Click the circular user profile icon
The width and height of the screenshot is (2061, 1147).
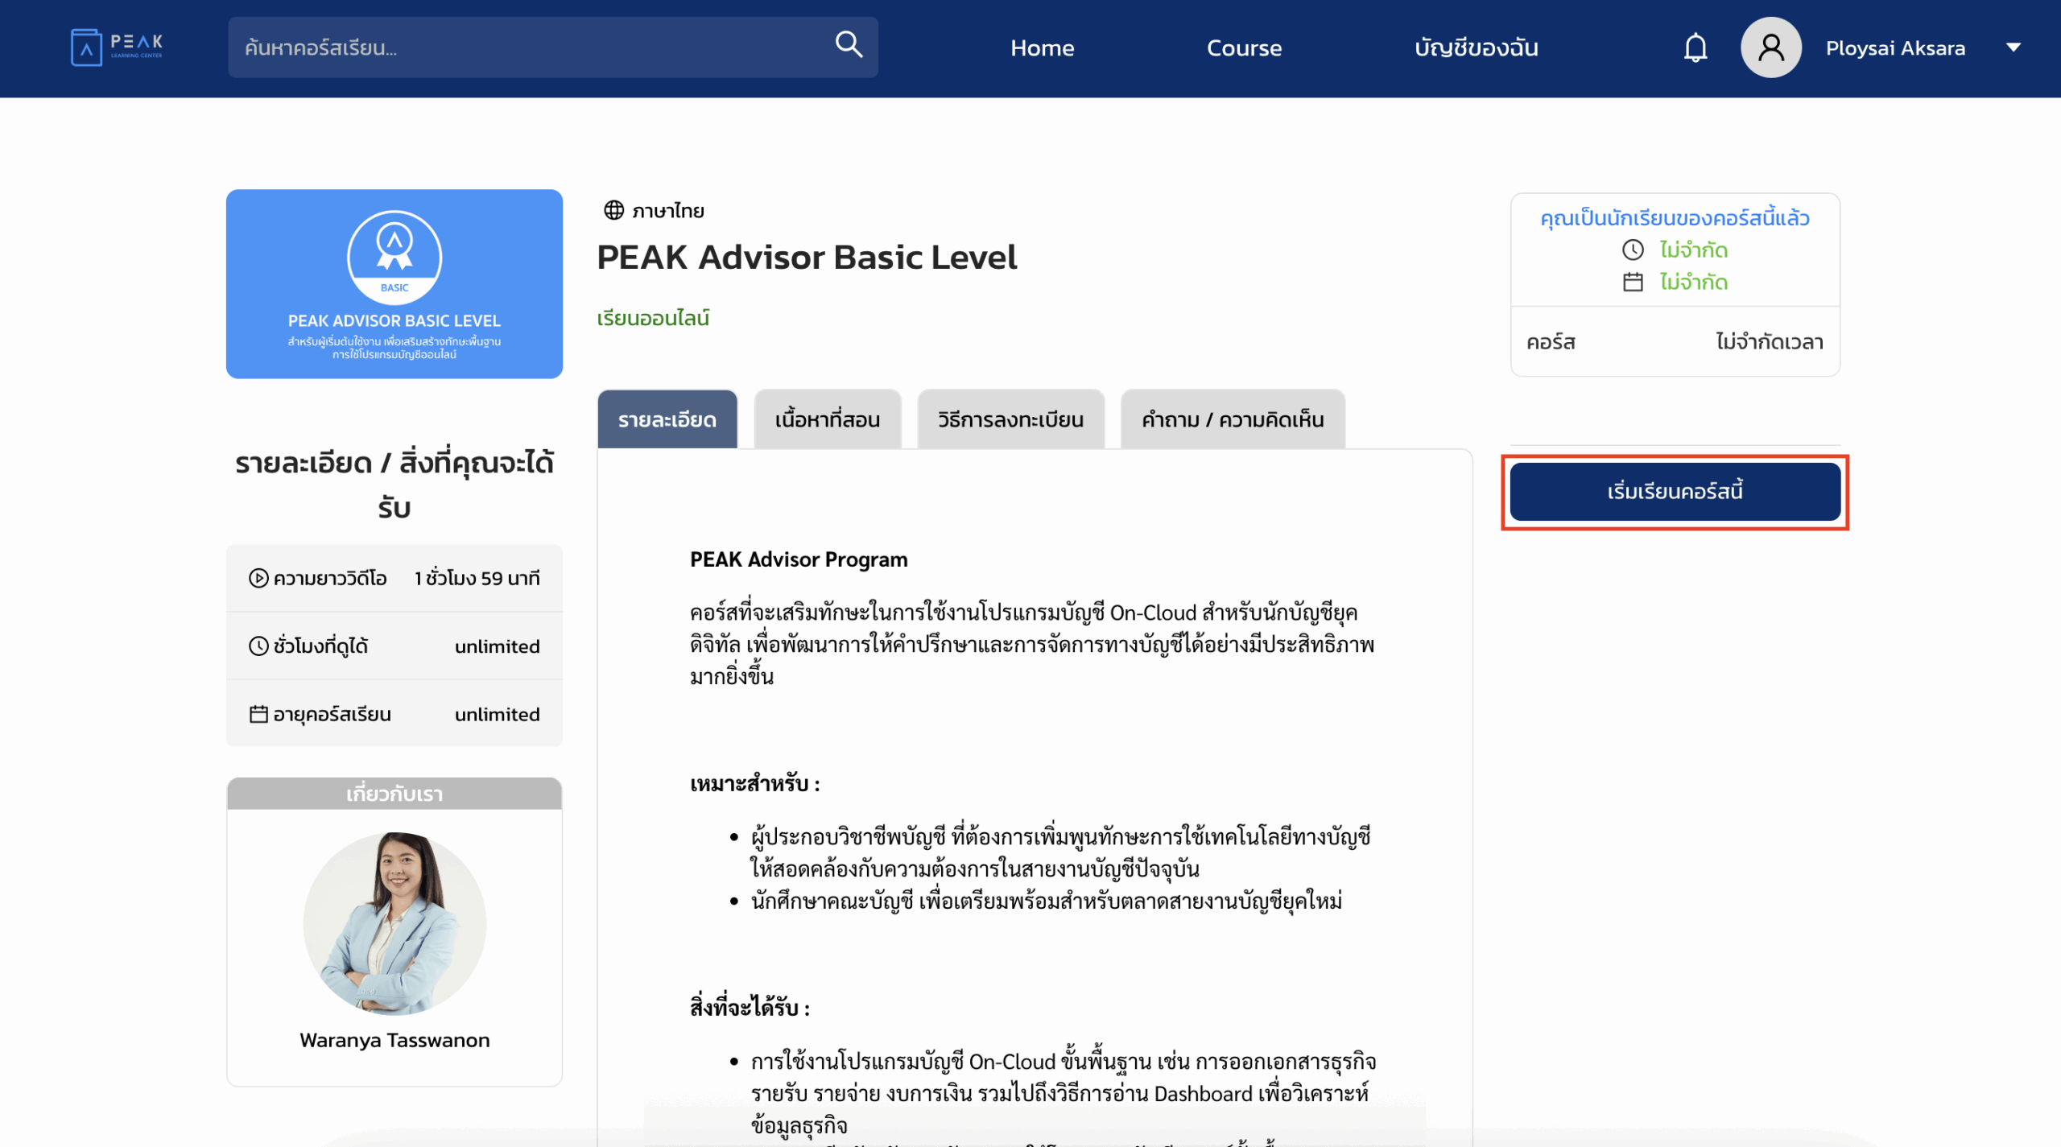1770,47
